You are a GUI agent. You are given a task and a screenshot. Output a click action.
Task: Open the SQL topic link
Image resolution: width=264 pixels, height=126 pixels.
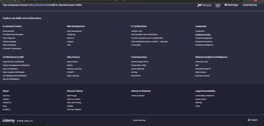[197, 65]
